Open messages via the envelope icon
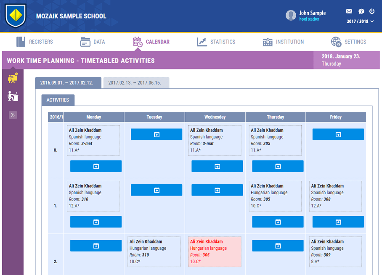Viewport: 382px width, 275px height. click(x=349, y=11)
